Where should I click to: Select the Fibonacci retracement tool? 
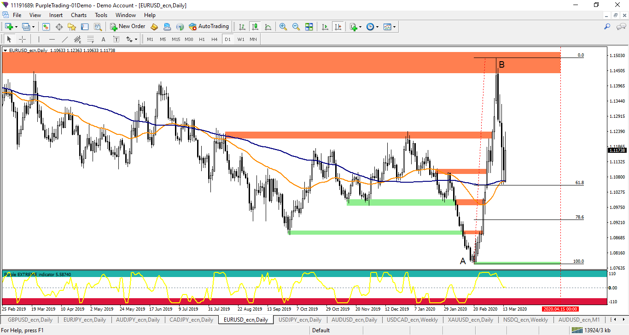(91, 39)
